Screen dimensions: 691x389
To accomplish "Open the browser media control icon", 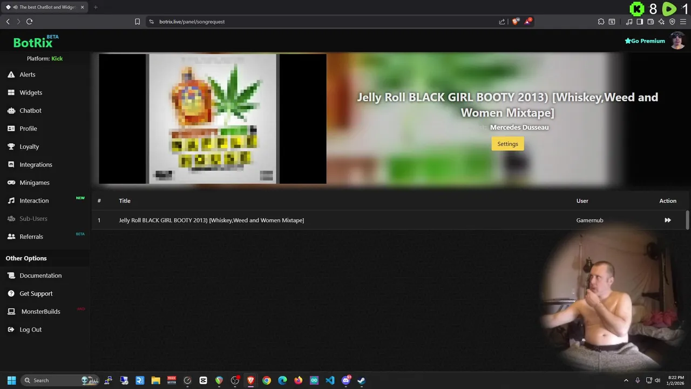I will pyautogui.click(x=629, y=22).
